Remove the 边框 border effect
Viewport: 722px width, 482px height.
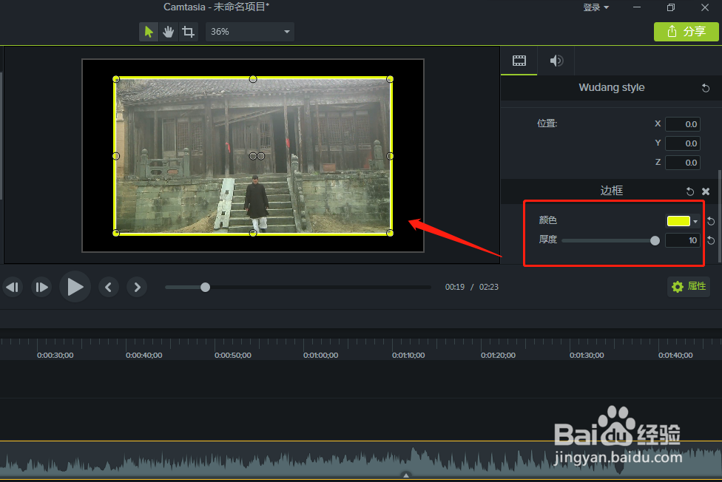point(706,191)
